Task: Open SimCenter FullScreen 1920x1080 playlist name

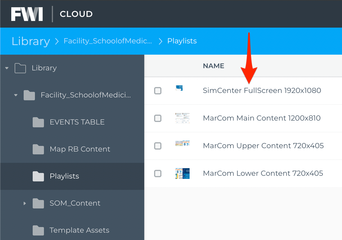Action: click(262, 90)
